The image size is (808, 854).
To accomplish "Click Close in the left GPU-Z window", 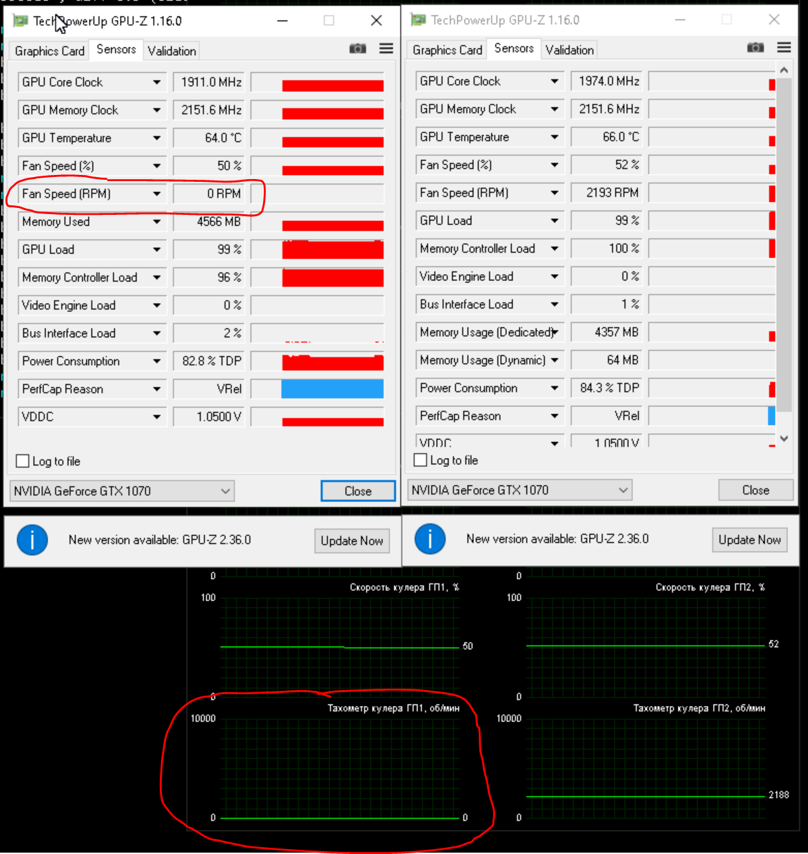I will click(x=358, y=490).
